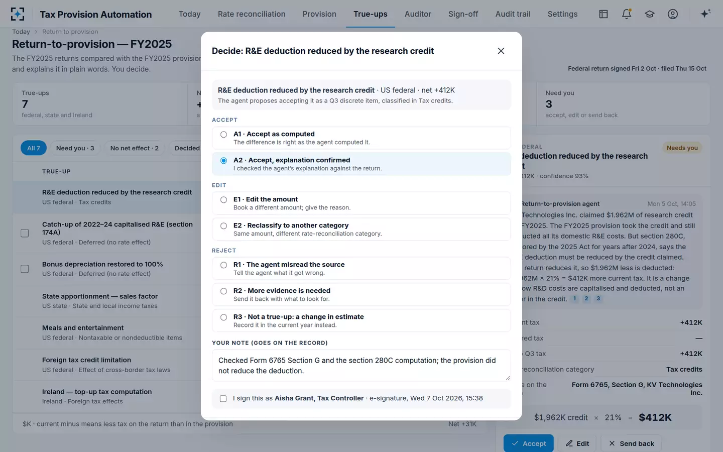Open the sparkle AI assistant icon
Image resolution: width=723 pixels, height=452 pixels.
705,14
